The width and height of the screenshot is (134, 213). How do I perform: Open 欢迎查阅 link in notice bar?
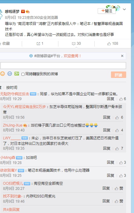pos(72,56)
